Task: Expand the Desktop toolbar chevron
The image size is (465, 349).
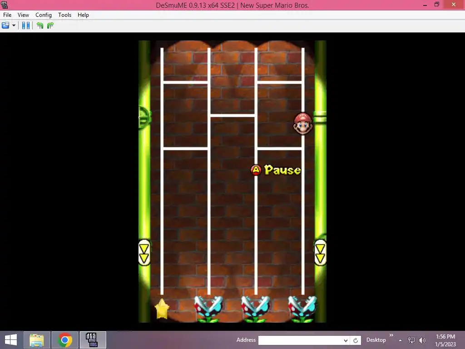Action: [391, 335]
